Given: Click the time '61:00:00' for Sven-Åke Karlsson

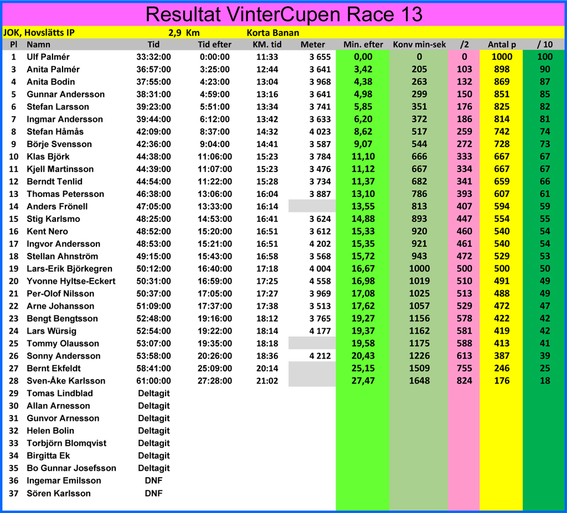Looking at the screenshot, I should click(153, 381).
